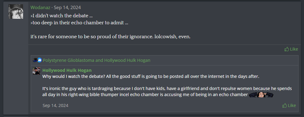This screenshot has height=117, width=304.
Task: Open the Wodanaz username profile link
Action: [x=40, y=8]
